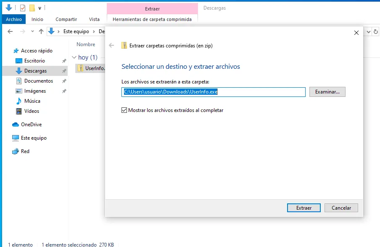Click the New folder quick-access icon
380x247 pixels.
point(32,8)
